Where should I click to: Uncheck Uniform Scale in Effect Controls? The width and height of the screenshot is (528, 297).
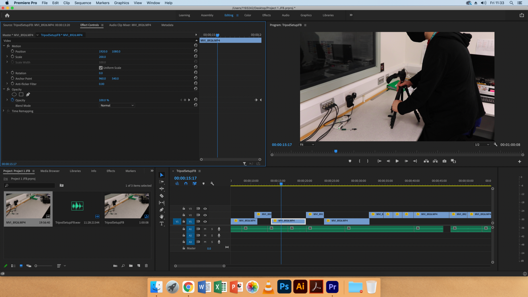coord(101,68)
